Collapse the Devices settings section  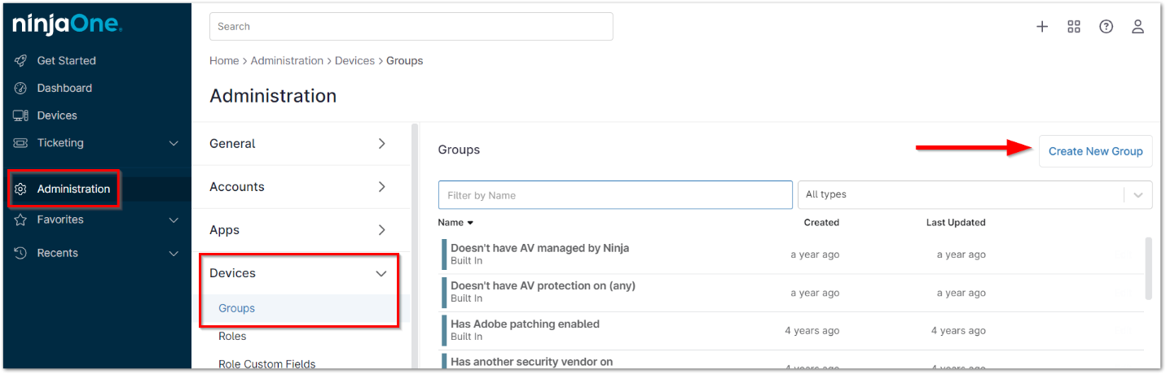coord(381,273)
